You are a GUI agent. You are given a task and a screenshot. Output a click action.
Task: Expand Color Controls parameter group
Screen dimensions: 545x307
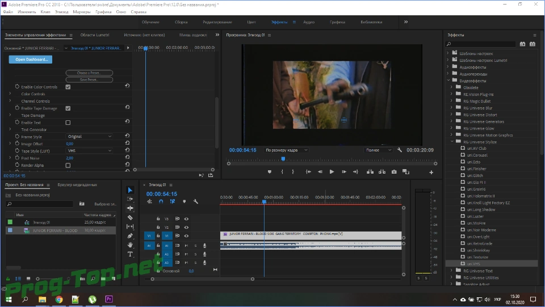[10, 94]
